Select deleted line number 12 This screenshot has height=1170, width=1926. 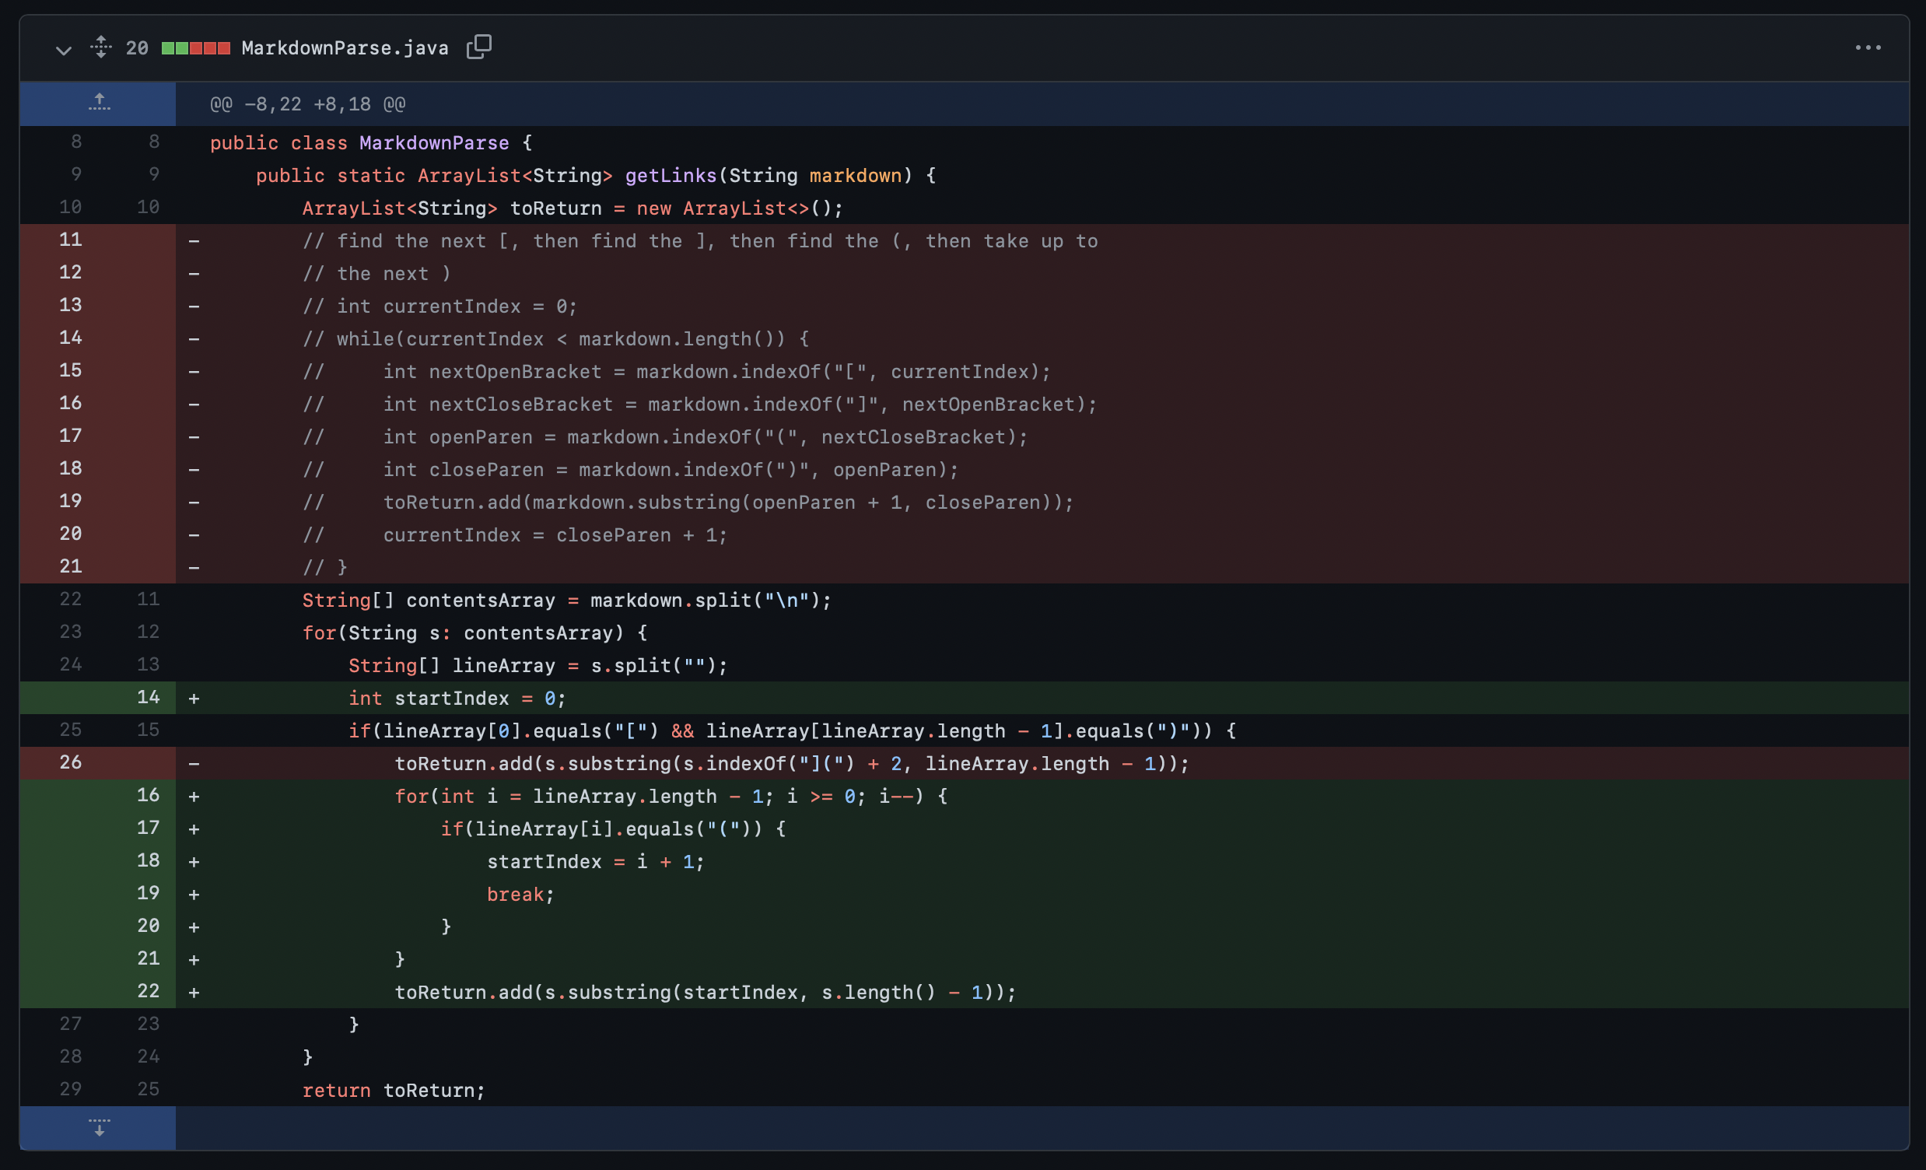click(x=70, y=273)
